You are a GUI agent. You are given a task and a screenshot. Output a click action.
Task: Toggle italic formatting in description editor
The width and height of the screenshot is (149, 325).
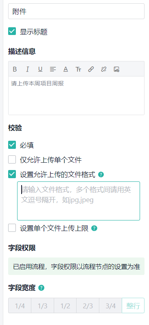[x=27, y=69]
